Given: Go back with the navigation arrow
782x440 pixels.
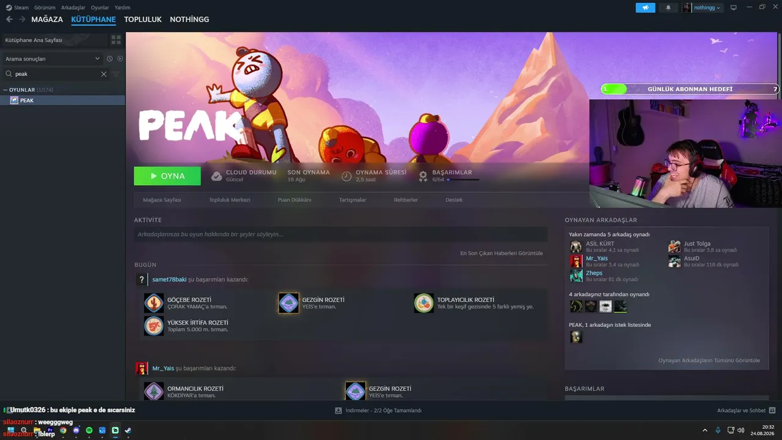Looking at the screenshot, I should (9, 20).
